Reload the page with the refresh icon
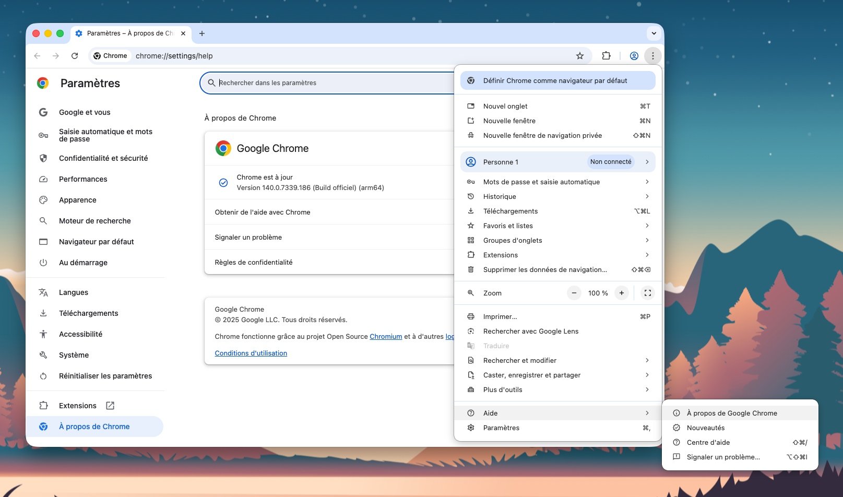843x497 pixels. tap(75, 55)
